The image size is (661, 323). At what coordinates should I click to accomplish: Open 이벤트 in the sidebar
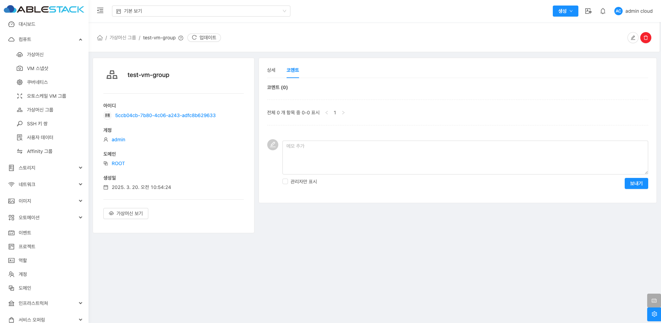tap(44, 233)
